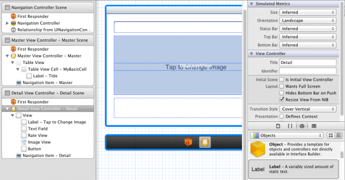The image size is (345, 180).
Task: Uncheck Resize View From NIB
Action: coord(281,99)
